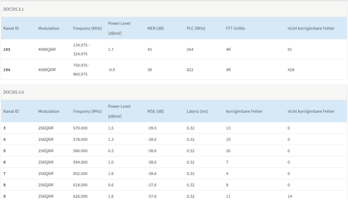This screenshot has width=348, height=200.
Task: Click the DOCSIS 3.1 Power Level header
Action: pos(119,29)
